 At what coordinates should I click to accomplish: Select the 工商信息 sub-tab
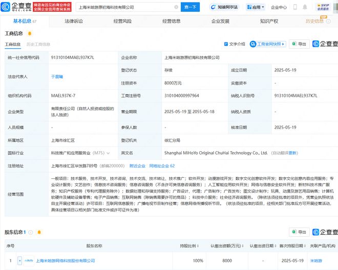tap(13, 44)
